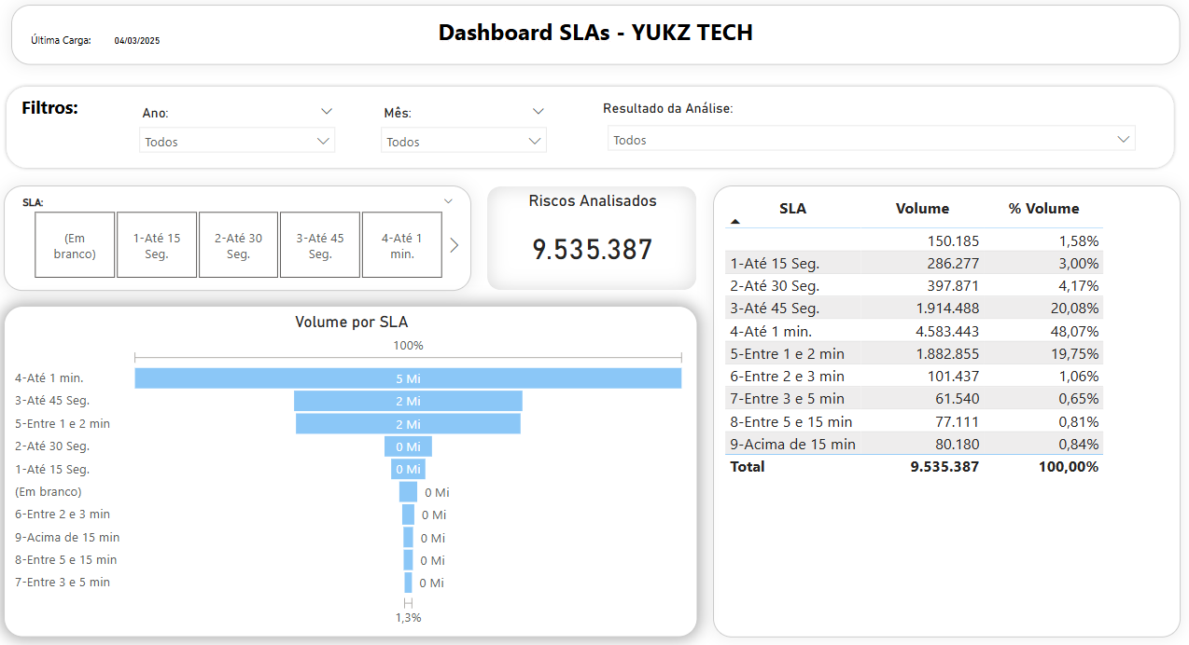Click table row 9-Acima de 15 min
This screenshot has width=1189, height=645.
tap(914, 444)
